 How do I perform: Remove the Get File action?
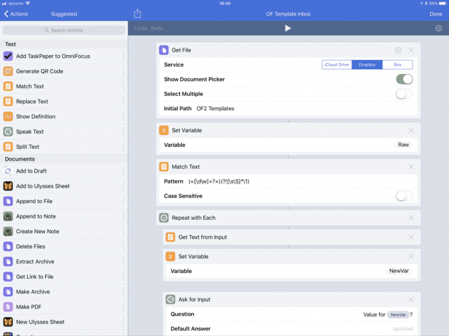point(411,50)
